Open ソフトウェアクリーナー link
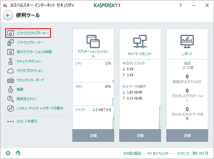 30,42
